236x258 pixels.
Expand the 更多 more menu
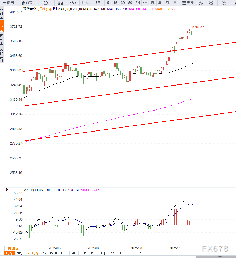188,3
